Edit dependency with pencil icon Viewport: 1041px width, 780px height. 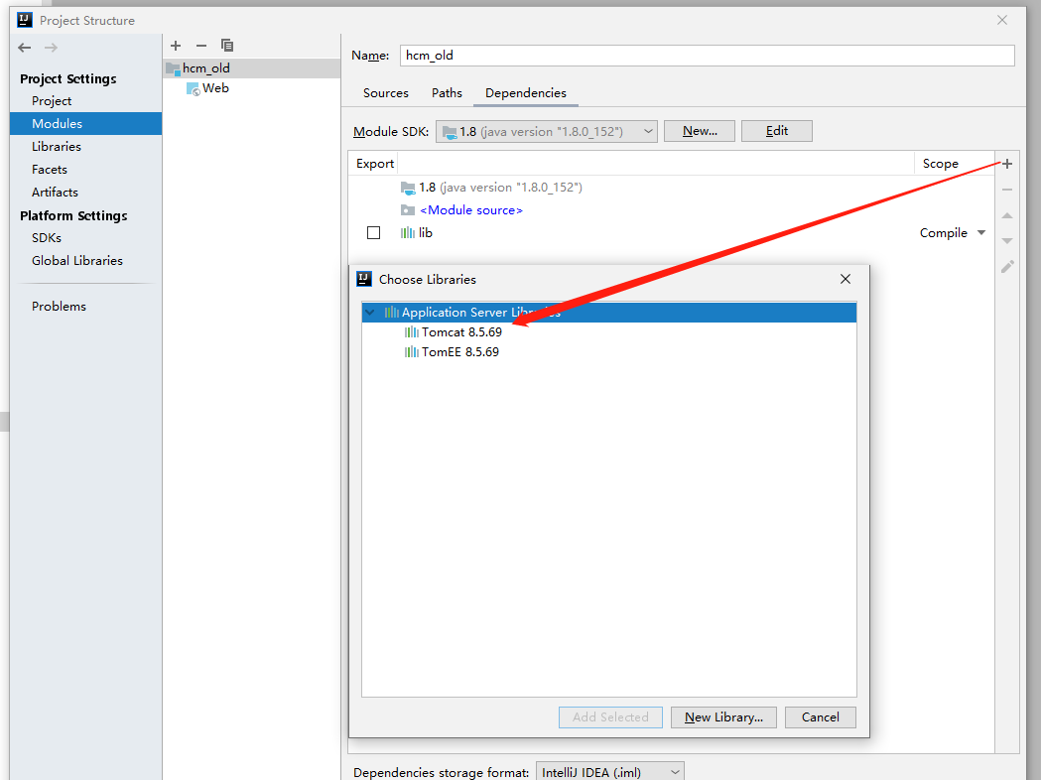click(1007, 267)
